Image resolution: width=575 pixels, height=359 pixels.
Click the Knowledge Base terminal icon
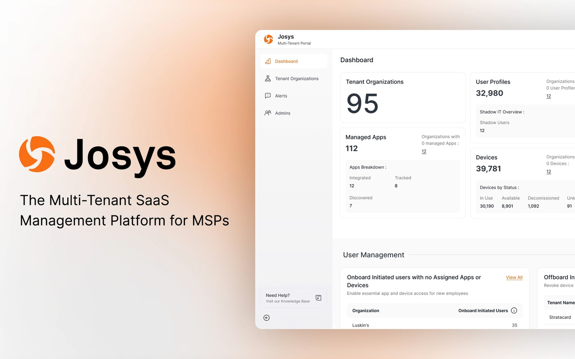318,298
